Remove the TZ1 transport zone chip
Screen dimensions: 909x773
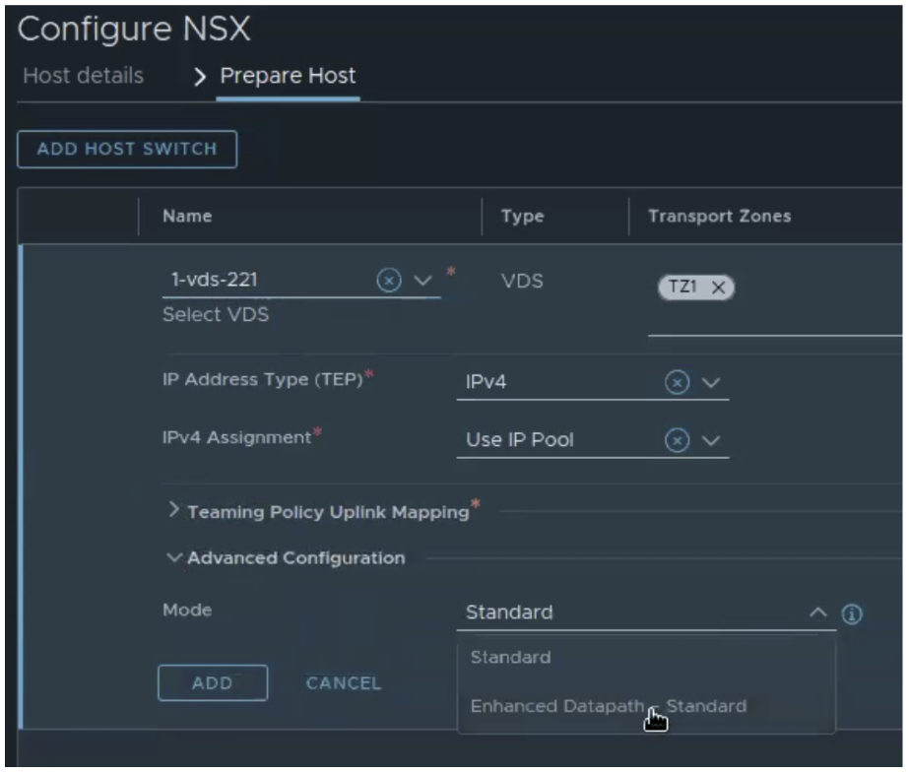(x=718, y=288)
